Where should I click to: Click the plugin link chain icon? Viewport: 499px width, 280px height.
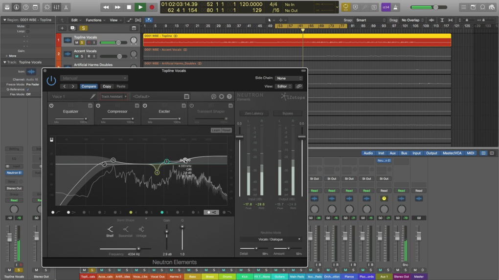click(x=298, y=86)
